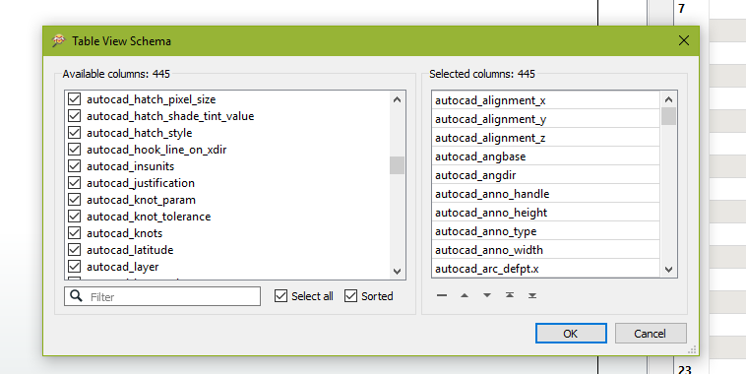Viewport: 746px width, 374px height.
Task: Move selected column to top
Action: click(x=510, y=295)
